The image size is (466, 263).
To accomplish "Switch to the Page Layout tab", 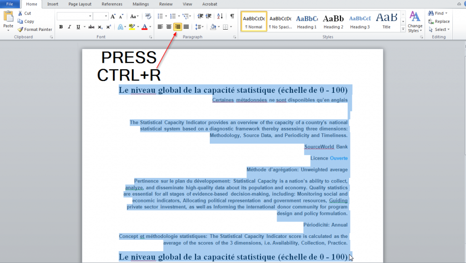I will coord(80,4).
